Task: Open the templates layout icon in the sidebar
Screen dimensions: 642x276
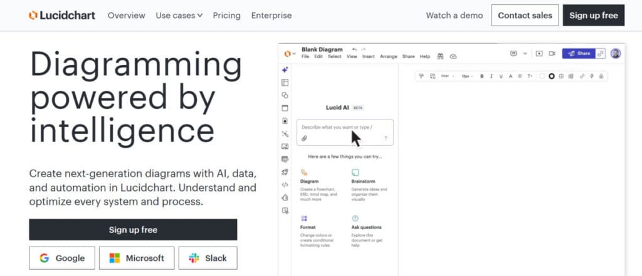Action: click(285, 83)
